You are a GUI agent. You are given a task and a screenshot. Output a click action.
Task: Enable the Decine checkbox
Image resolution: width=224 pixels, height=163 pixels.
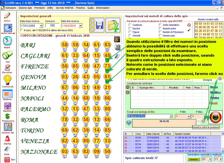pos(130,28)
